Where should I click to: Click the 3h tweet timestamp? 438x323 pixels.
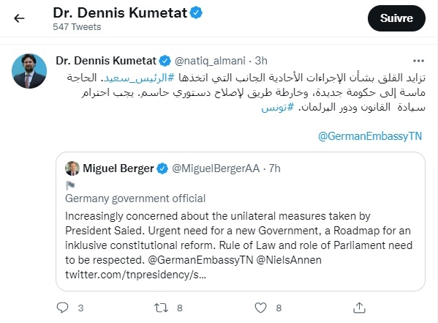(261, 61)
